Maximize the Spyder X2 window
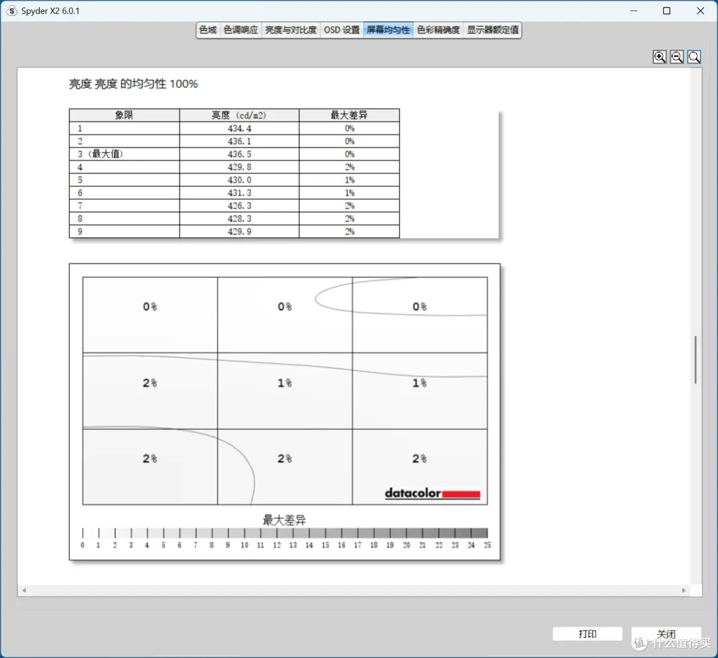This screenshot has width=718, height=658. click(x=667, y=11)
